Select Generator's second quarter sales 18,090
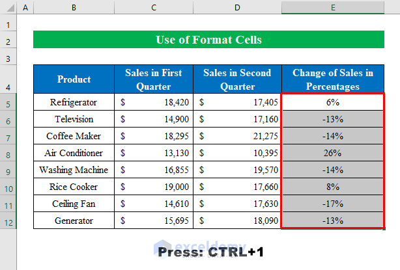Viewport: 400px width, 270px height. (x=237, y=221)
